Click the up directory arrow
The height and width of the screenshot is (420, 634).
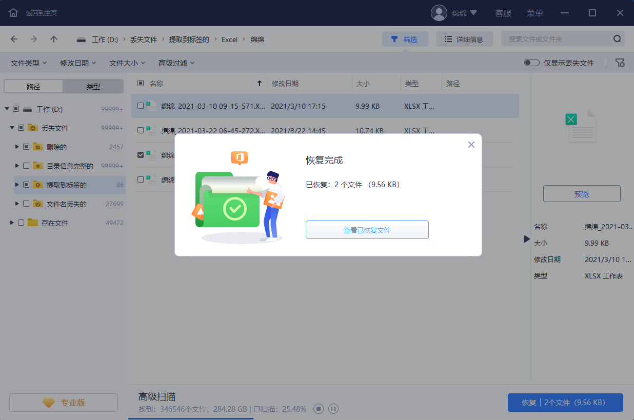pyautogui.click(x=54, y=39)
